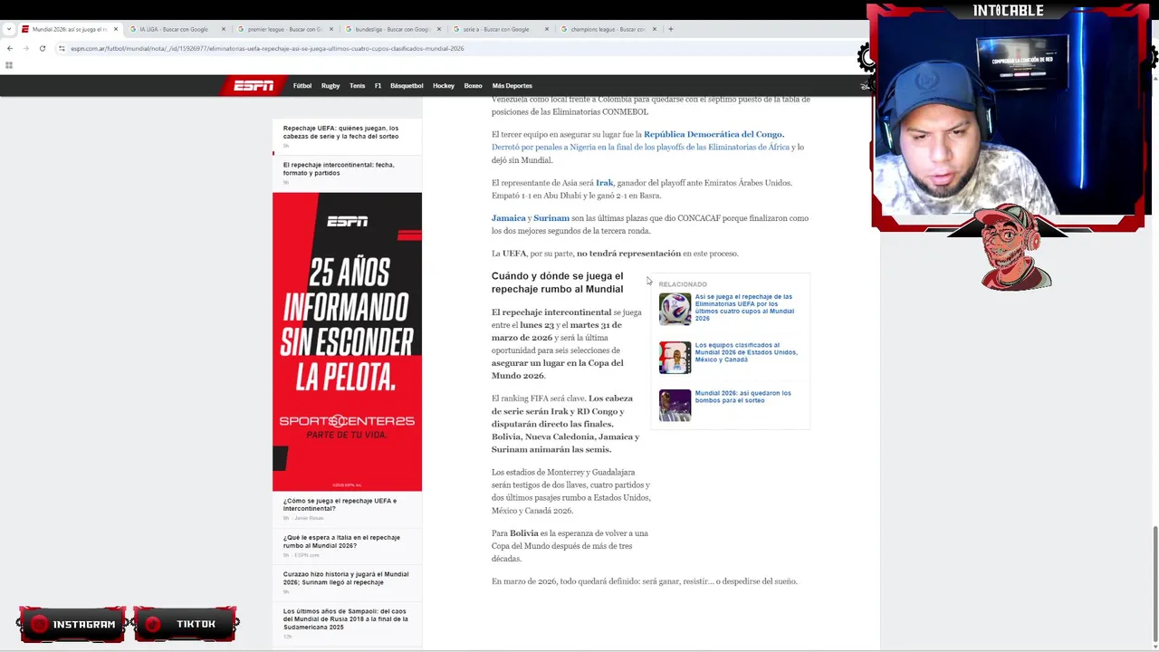Viewport: 1159px width, 652px height.
Task: Switch to the champions league search tab
Action: tap(608, 29)
